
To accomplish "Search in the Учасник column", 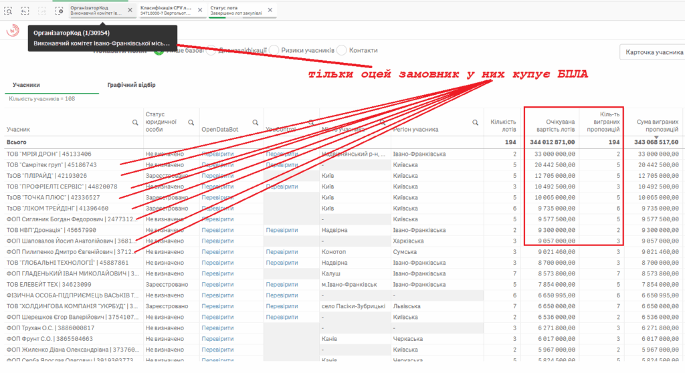I will [135, 122].
